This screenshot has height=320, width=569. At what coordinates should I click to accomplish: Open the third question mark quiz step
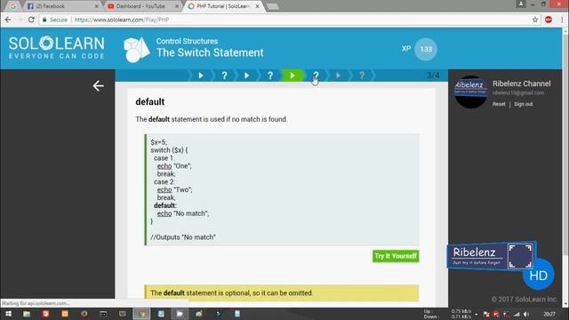316,76
